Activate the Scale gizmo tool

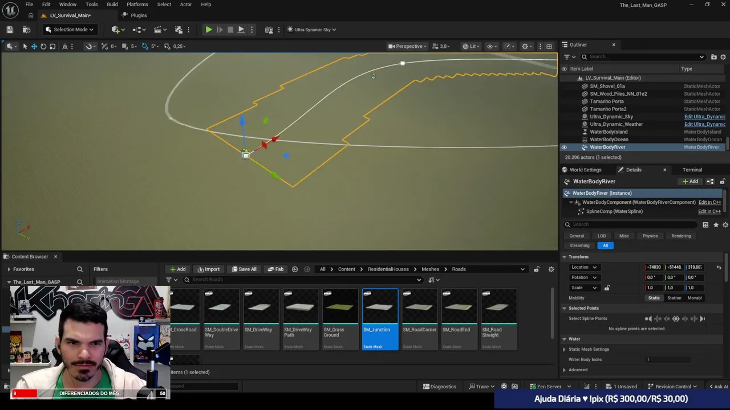click(52, 46)
